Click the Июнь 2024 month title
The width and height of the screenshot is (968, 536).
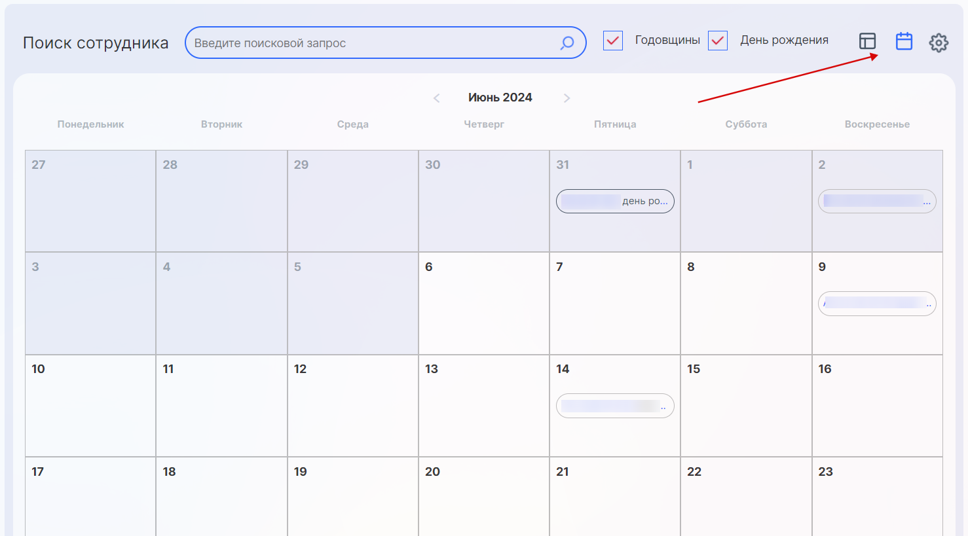[x=500, y=98]
